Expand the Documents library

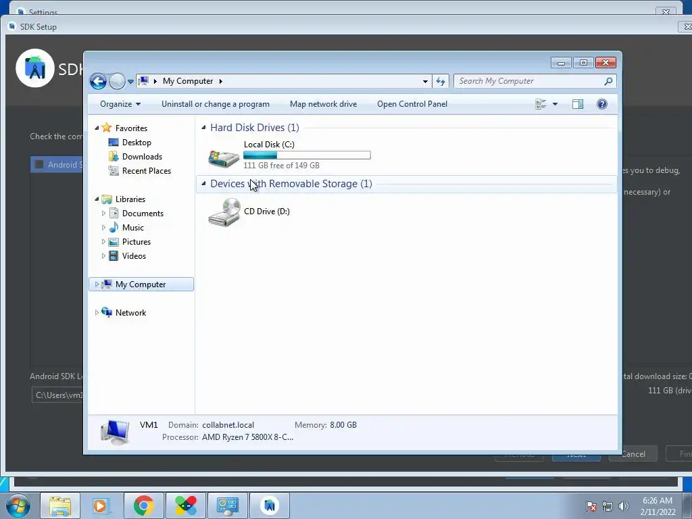(103, 214)
